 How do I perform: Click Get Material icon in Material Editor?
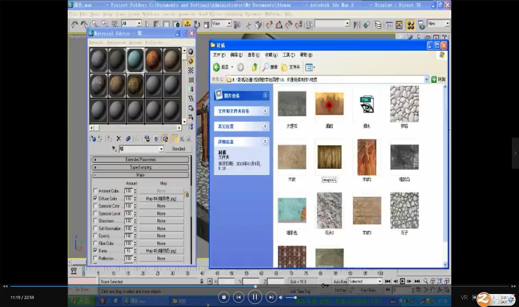pos(93,139)
